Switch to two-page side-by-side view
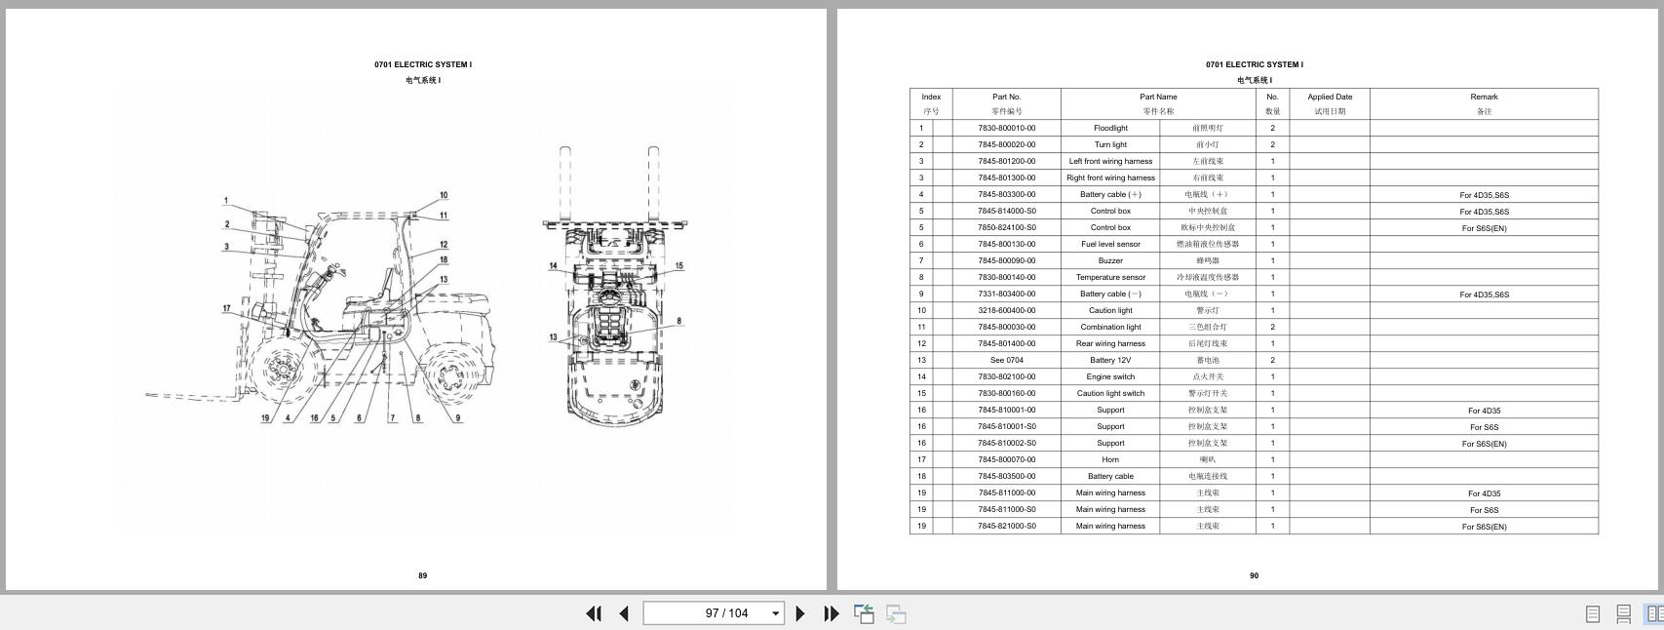This screenshot has width=1664, height=630. (x=1654, y=613)
